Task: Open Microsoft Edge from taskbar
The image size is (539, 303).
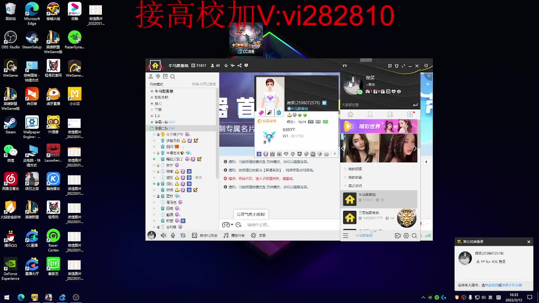Action: pos(21,298)
